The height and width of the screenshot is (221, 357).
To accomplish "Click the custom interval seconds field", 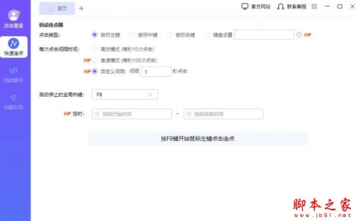I will click(x=156, y=72).
